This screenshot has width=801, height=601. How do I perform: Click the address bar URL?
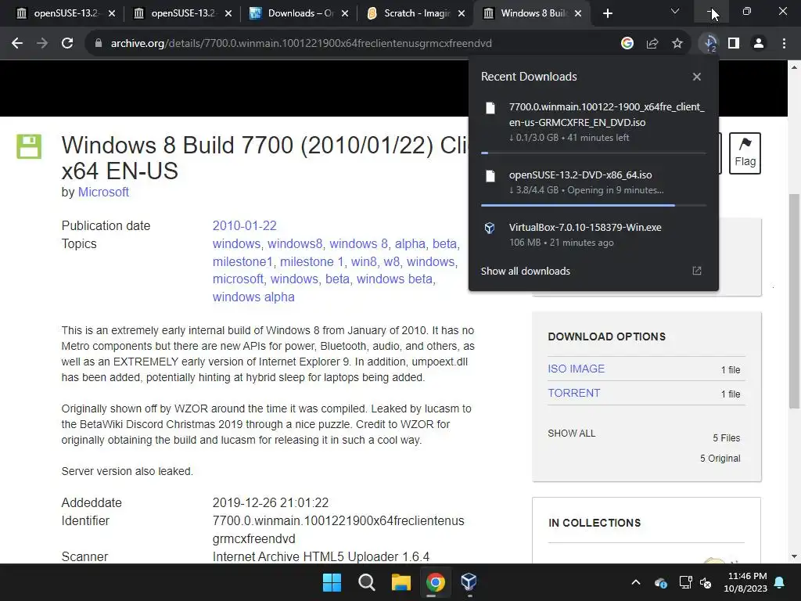tap(301, 44)
